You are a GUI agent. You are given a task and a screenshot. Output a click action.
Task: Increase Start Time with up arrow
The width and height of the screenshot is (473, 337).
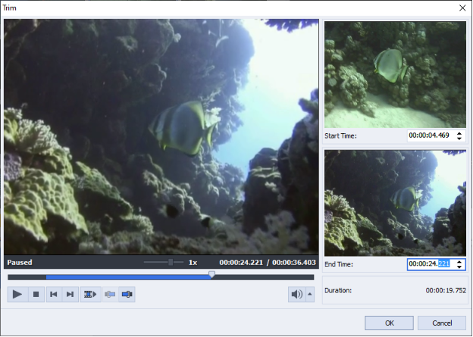click(459, 133)
